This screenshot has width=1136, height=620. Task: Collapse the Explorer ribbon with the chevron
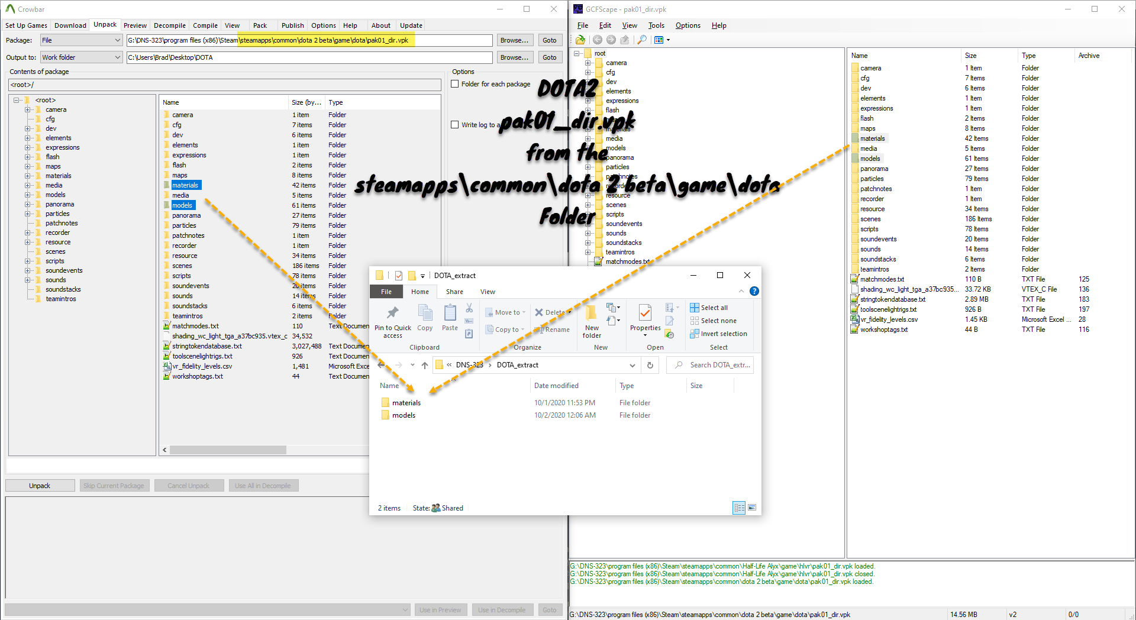[x=741, y=291]
